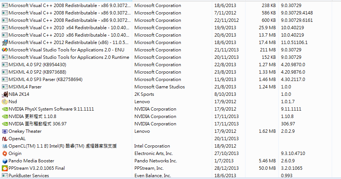Click the Visual Studio Tools 2.0 - ENU icon
This screenshot has height=179, width=341.
tap(4, 50)
